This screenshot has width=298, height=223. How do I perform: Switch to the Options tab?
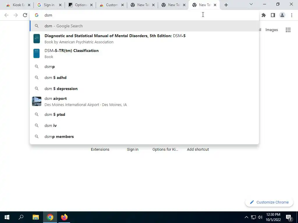click(x=80, y=5)
